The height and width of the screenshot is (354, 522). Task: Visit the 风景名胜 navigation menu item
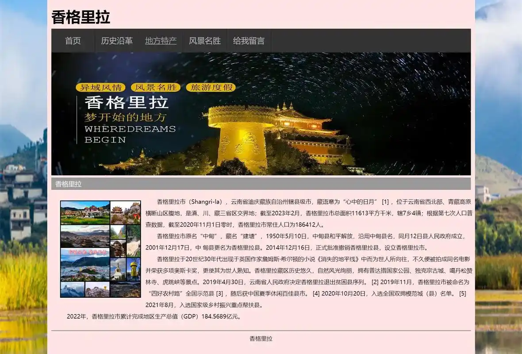point(204,41)
